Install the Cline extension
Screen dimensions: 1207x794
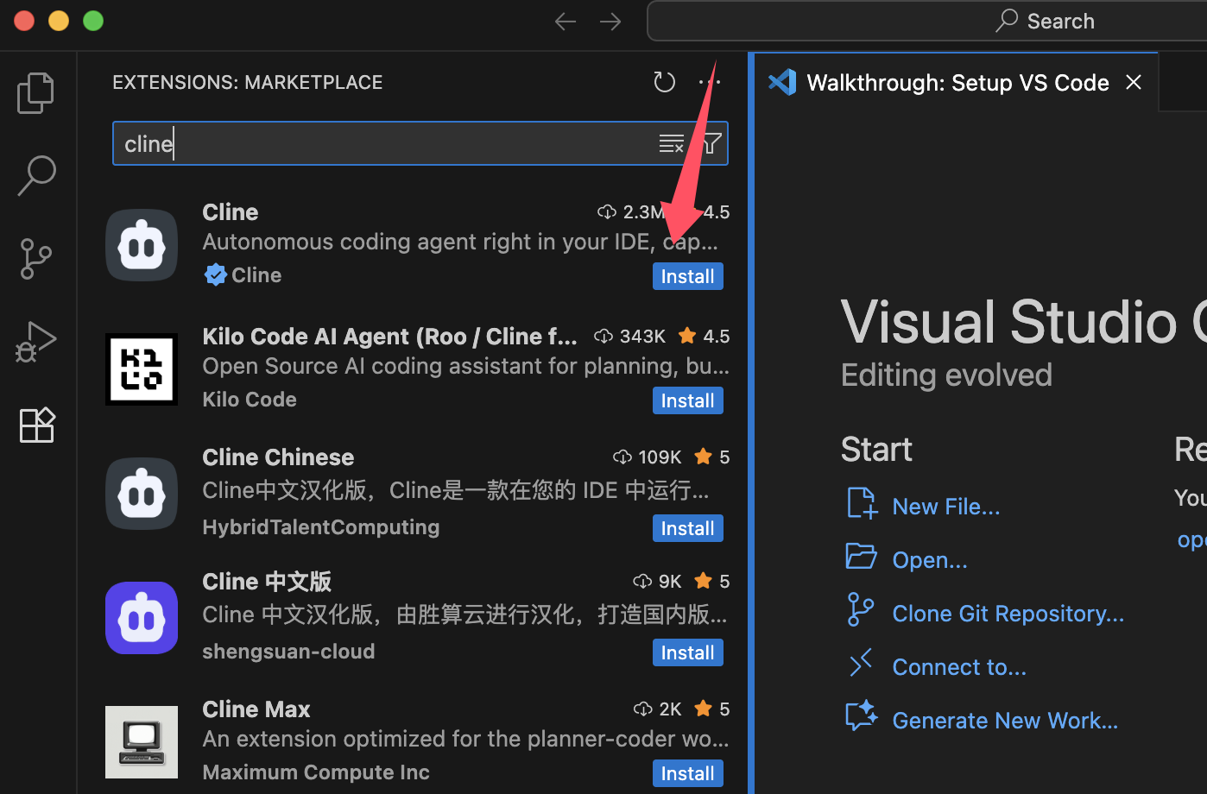point(687,276)
